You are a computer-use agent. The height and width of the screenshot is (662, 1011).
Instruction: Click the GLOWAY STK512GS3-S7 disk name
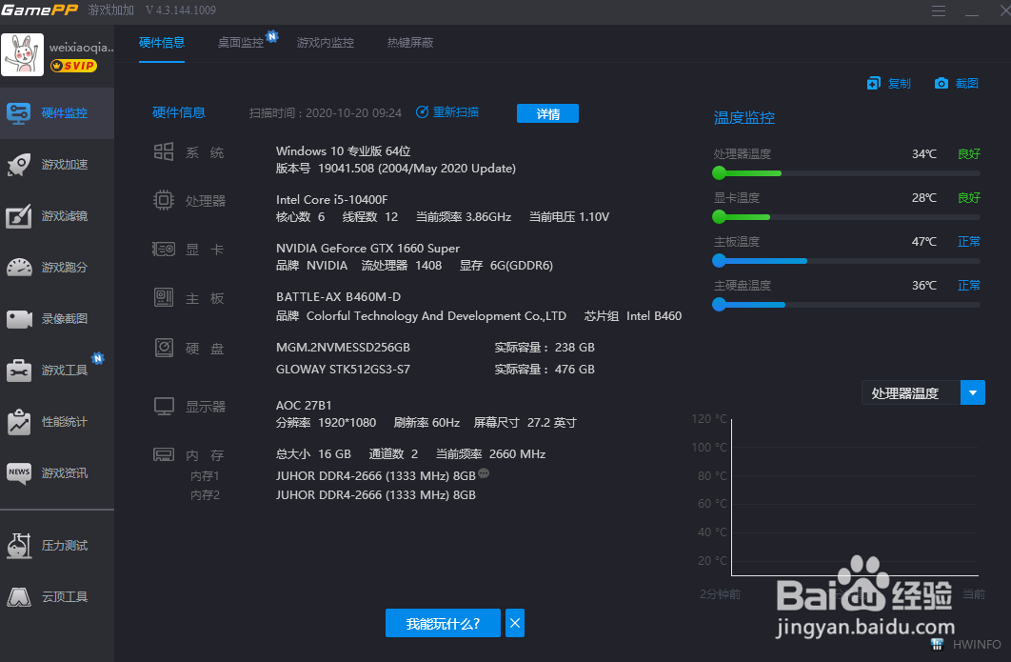click(343, 369)
